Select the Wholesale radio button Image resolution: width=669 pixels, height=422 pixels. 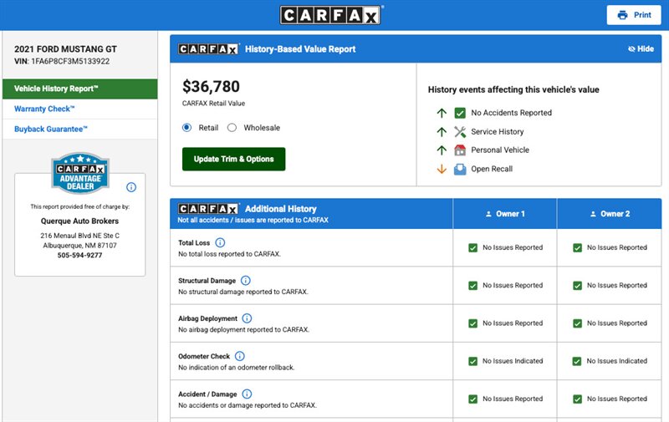pos(232,128)
